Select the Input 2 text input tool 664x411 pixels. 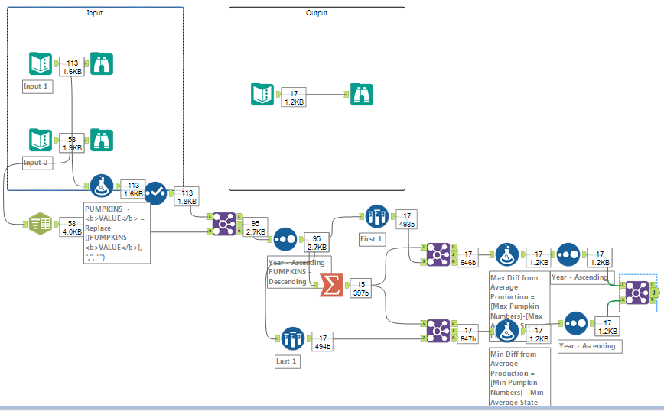tap(41, 140)
